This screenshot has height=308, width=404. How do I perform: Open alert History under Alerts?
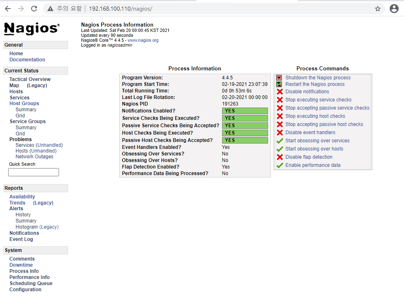click(x=23, y=215)
